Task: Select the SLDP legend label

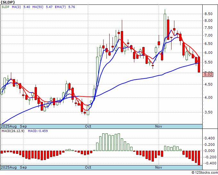Action: click(x=5, y=7)
